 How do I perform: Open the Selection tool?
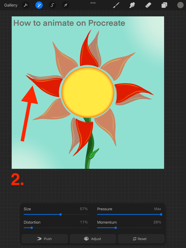pos(52,5)
